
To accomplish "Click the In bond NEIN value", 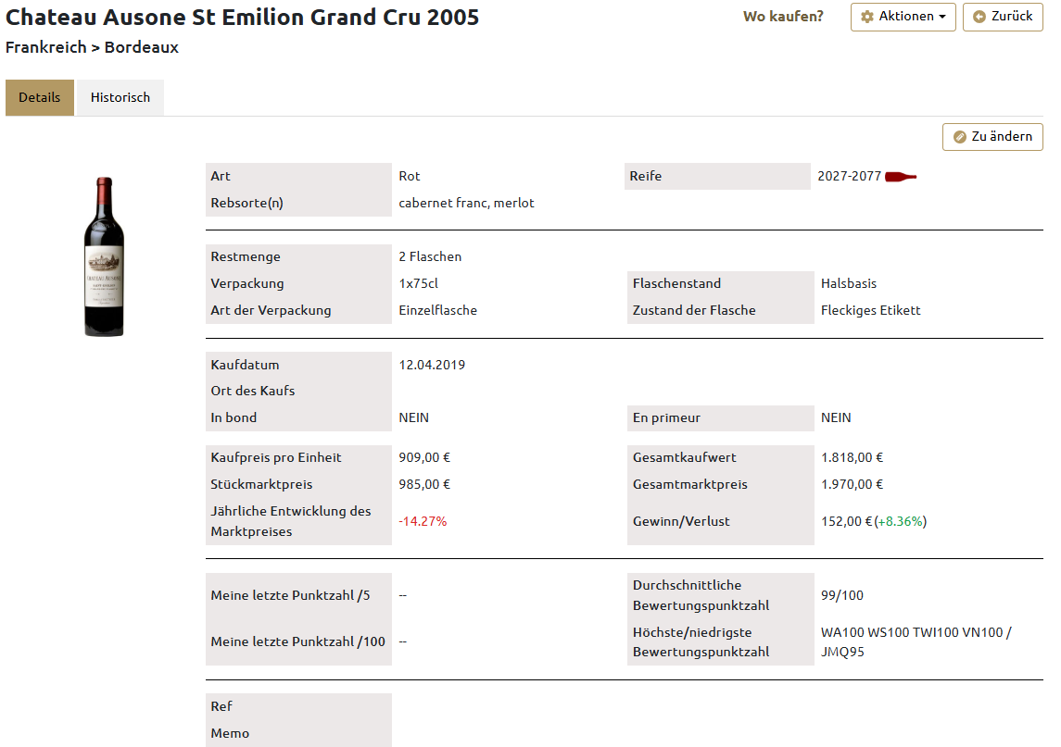I will point(413,417).
